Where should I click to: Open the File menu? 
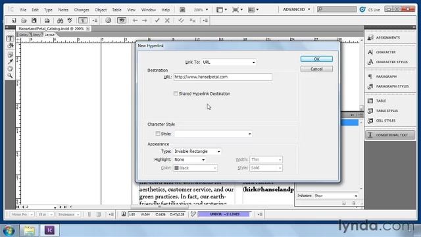tap(24, 10)
